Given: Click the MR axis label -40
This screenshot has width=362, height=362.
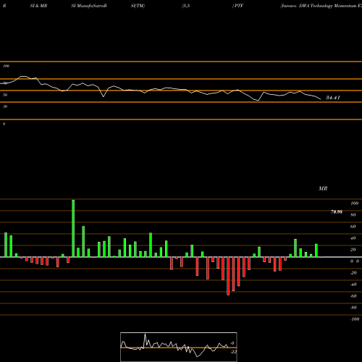Looking at the screenshot, I should coord(353,285).
